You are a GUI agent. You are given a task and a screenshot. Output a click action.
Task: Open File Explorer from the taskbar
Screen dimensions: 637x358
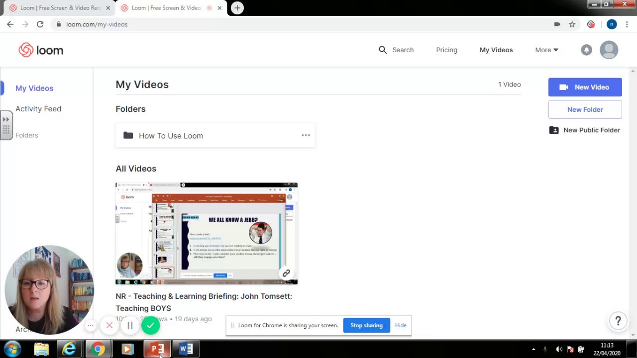coord(41,349)
